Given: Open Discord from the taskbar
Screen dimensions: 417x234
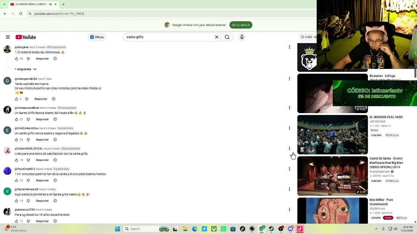Looking at the screenshot, I should [290, 229].
